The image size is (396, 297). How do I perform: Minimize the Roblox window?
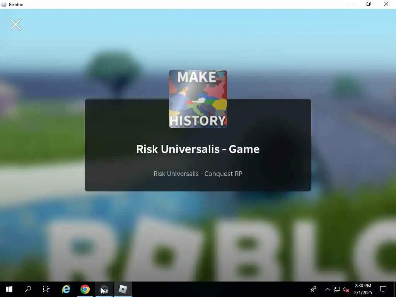click(x=351, y=4)
